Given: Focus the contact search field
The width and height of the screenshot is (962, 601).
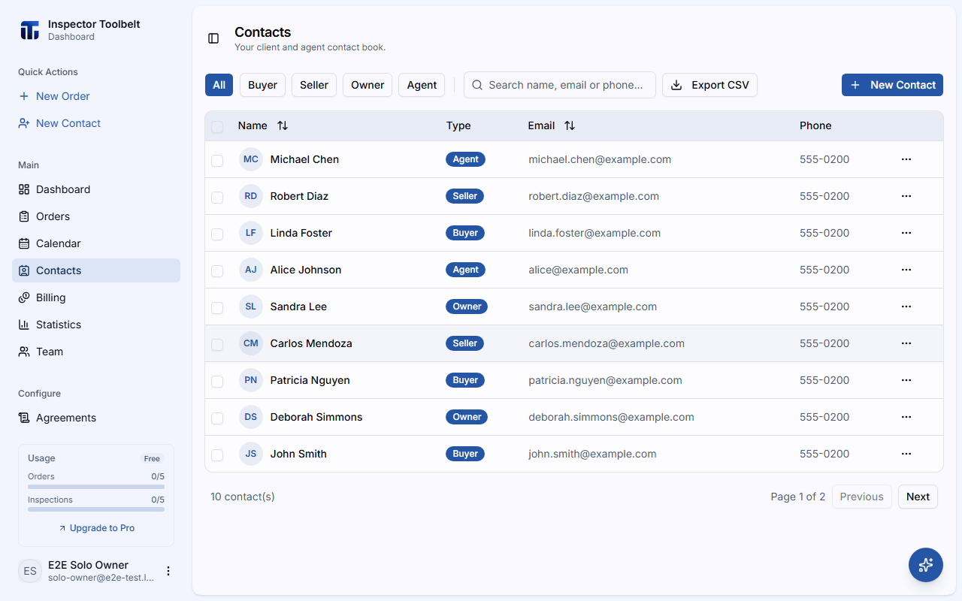Looking at the screenshot, I should (x=560, y=85).
